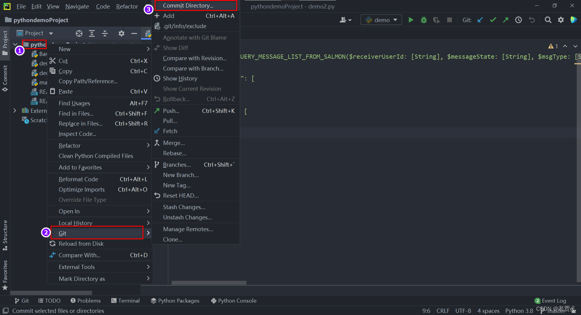Click the Git commit checkmark icon
This screenshot has width=581, height=315.
pos(493,20)
